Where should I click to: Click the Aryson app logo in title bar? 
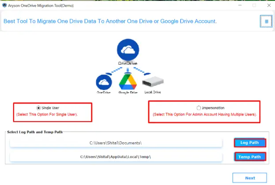point(4,5)
